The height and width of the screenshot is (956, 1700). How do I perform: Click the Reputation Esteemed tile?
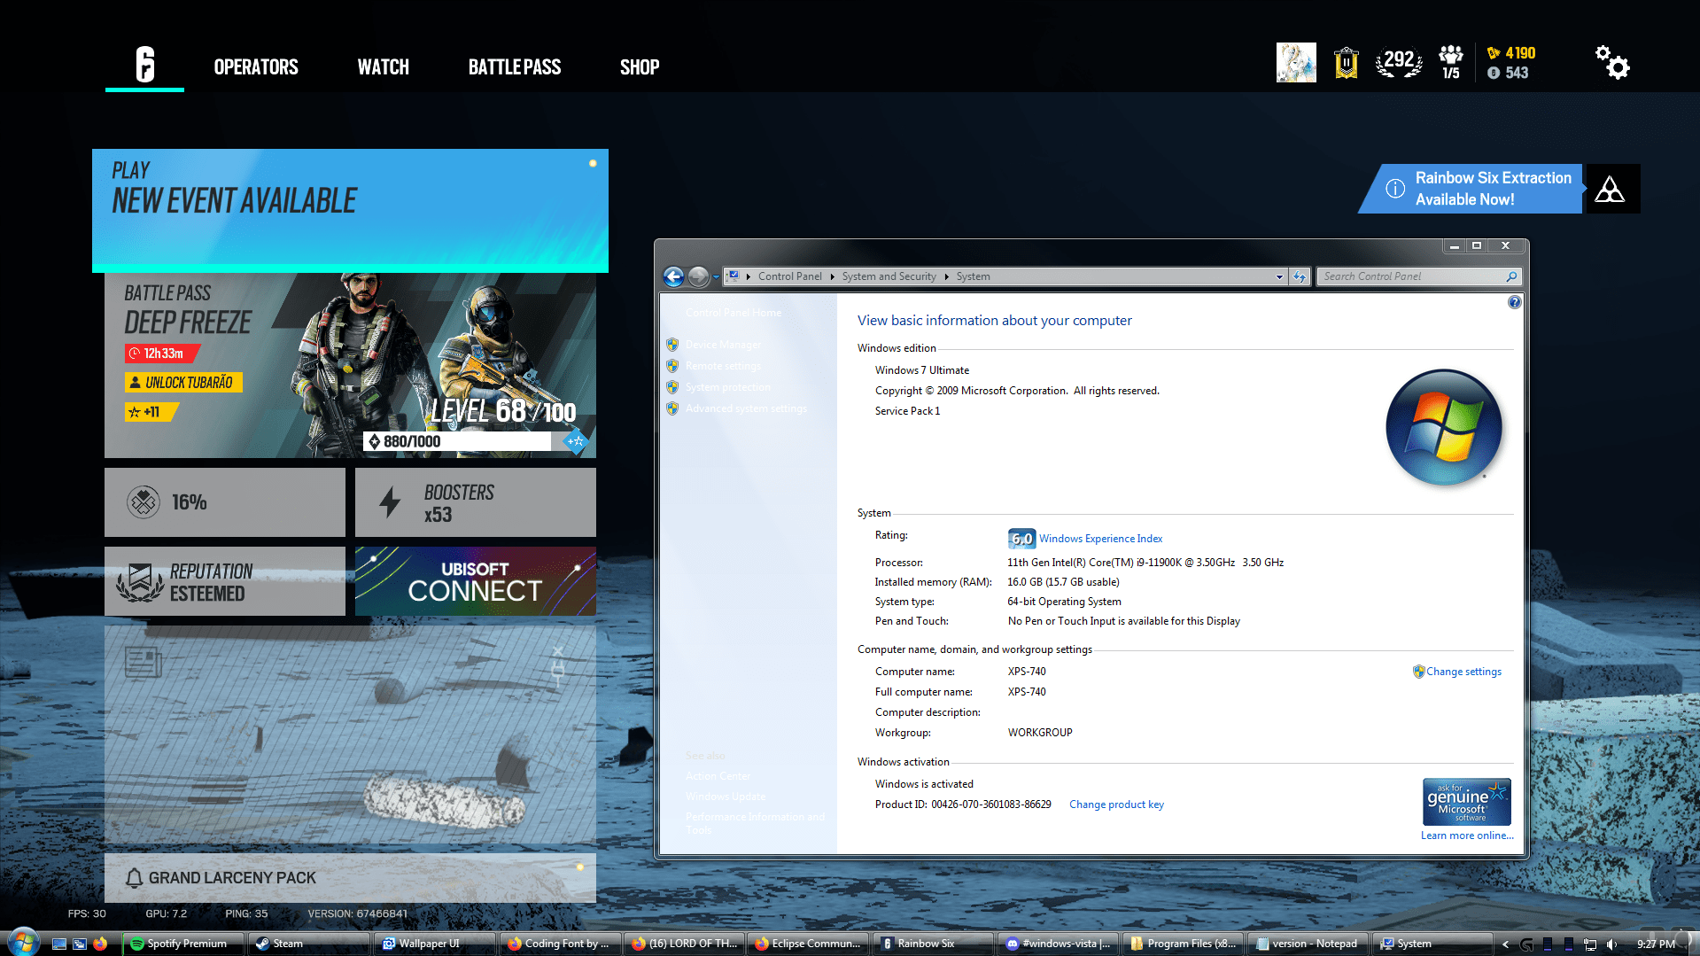224,581
